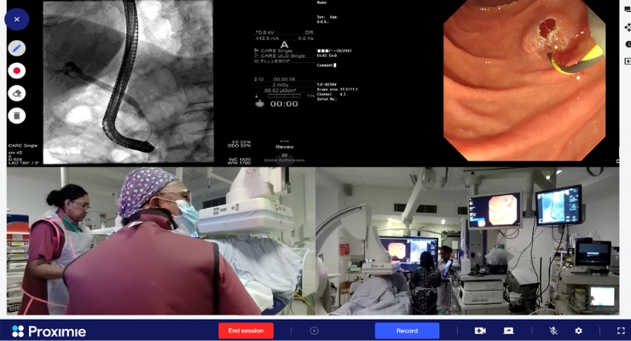Click the Proximie logo
631x341 pixels.
coord(49,331)
